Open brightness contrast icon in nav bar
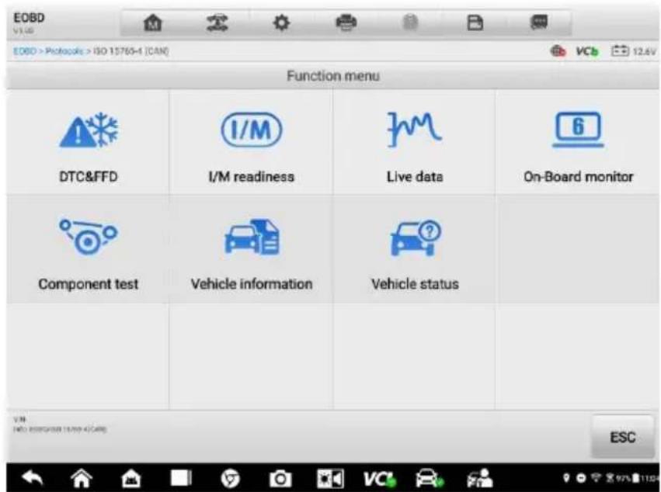This screenshot has width=661, height=492. pos(331,479)
